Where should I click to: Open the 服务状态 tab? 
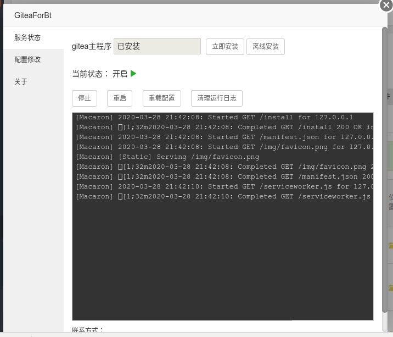coord(33,38)
